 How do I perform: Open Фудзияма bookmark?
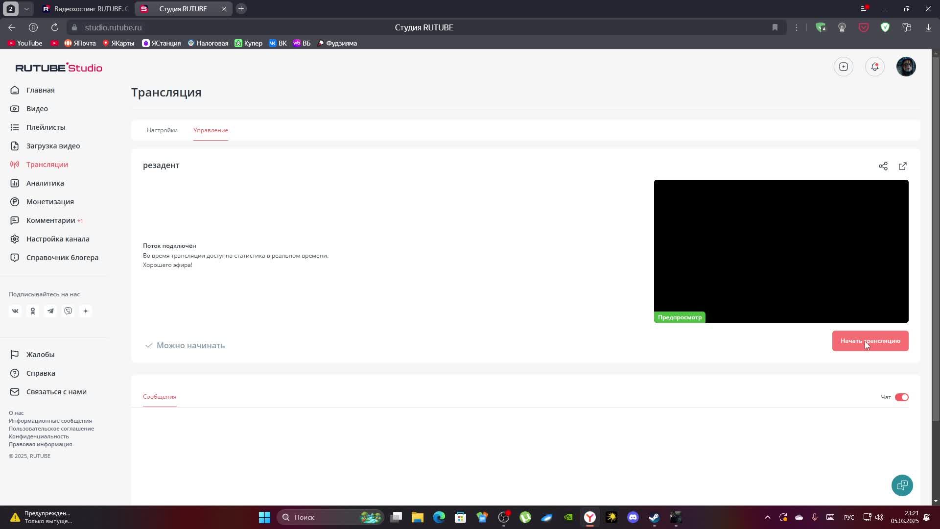tap(337, 43)
